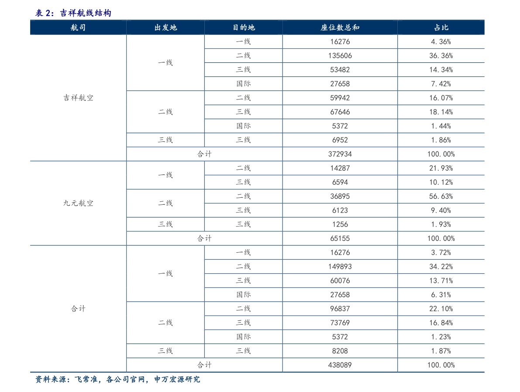
Task: Select the 九元航空 airline cell
Action: [x=78, y=203]
